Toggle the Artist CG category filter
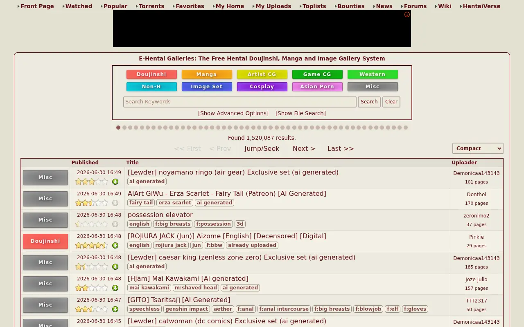This screenshot has width=524, height=327. pos(262,74)
